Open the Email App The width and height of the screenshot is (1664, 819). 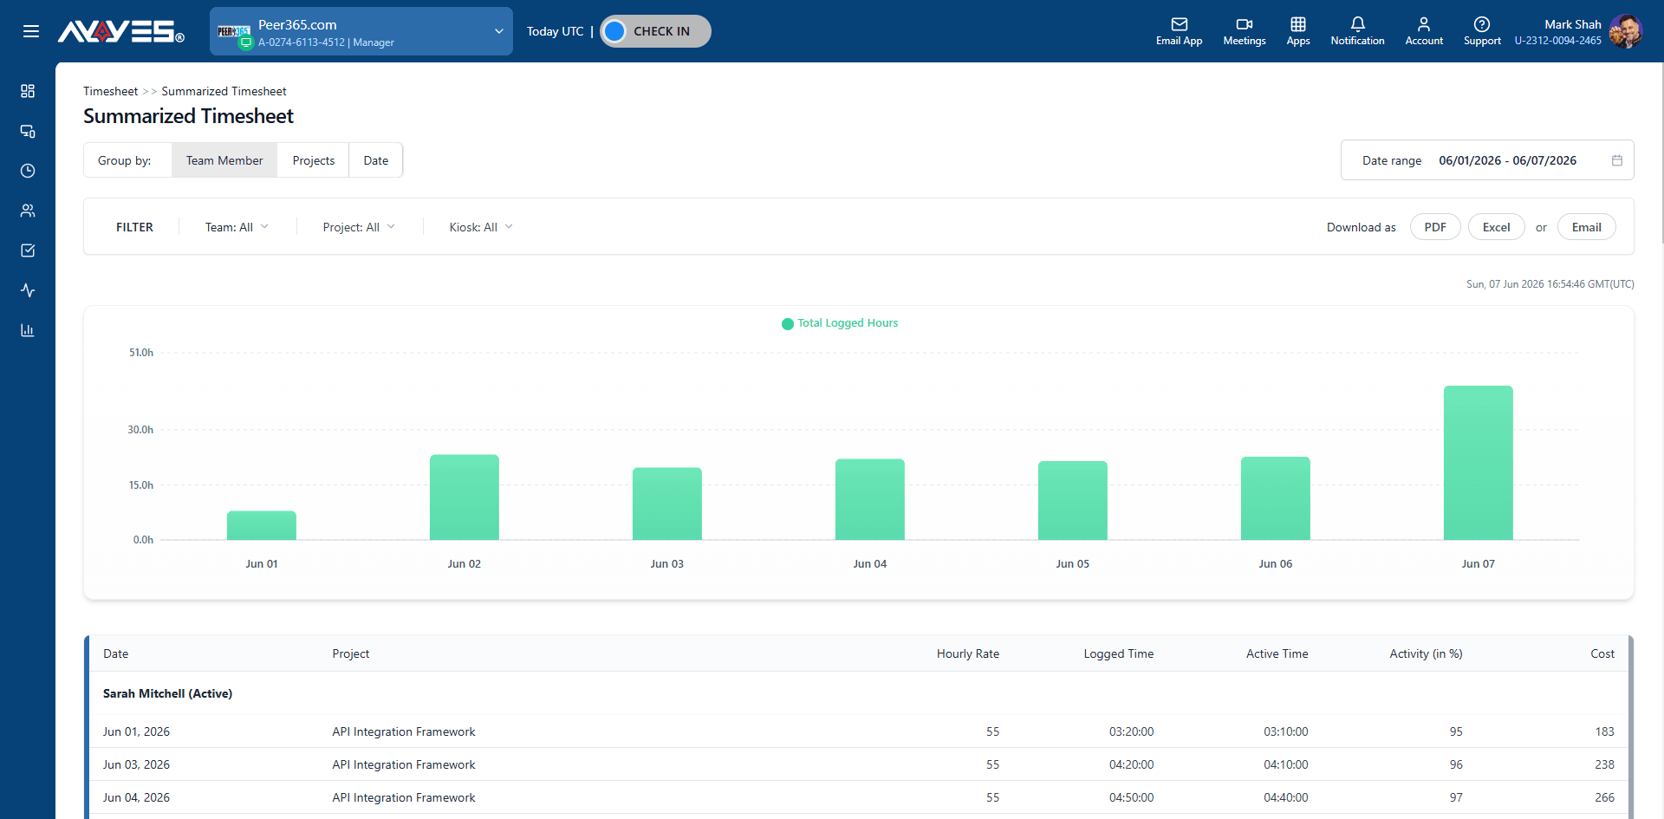1179,31
